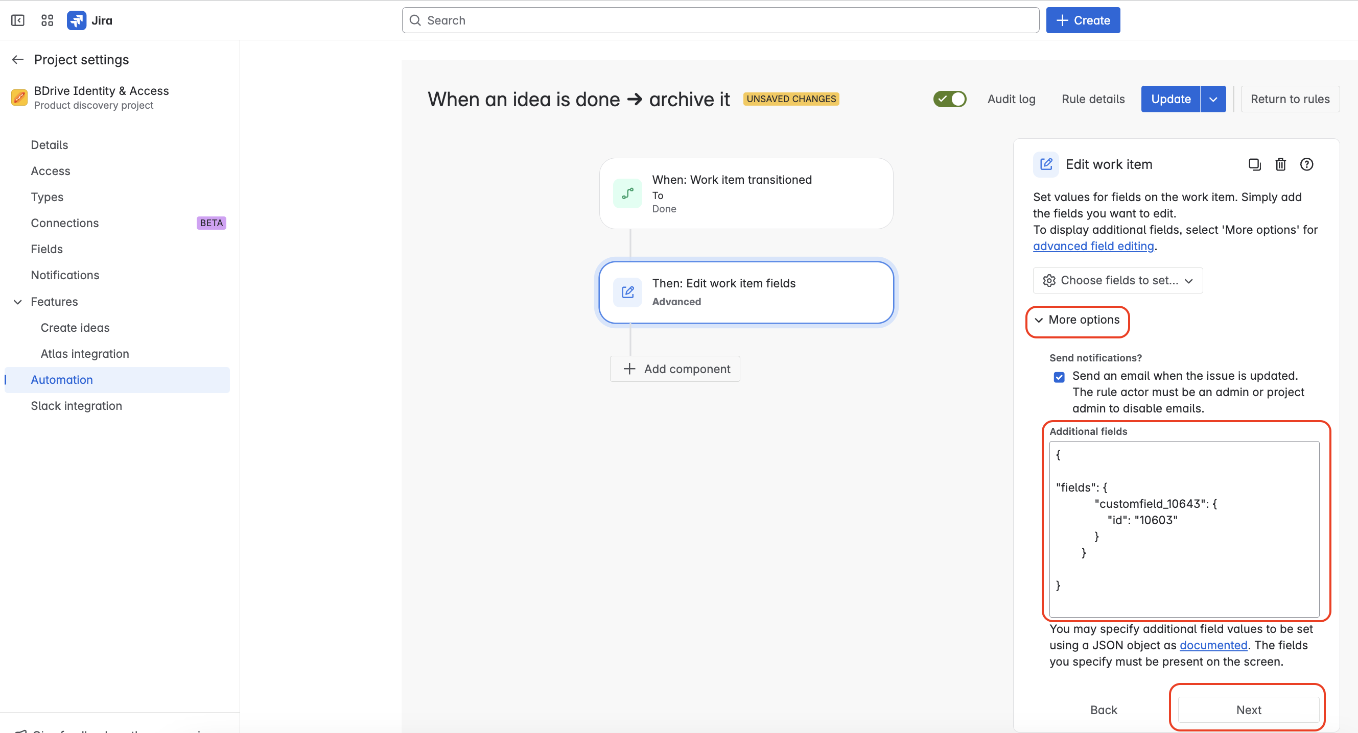Collapse the Features section in the sidebar
The height and width of the screenshot is (733, 1358).
[18, 302]
